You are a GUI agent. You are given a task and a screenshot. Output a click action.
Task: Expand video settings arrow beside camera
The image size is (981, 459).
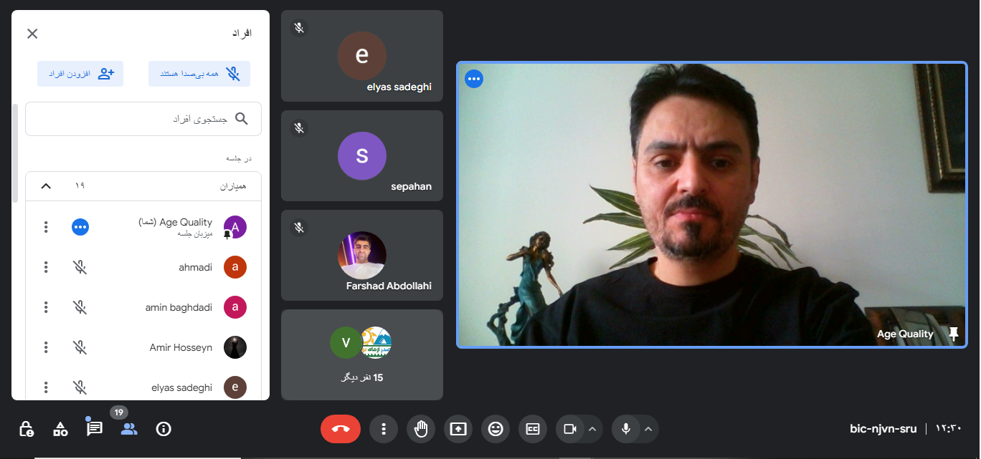click(x=592, y=429)
